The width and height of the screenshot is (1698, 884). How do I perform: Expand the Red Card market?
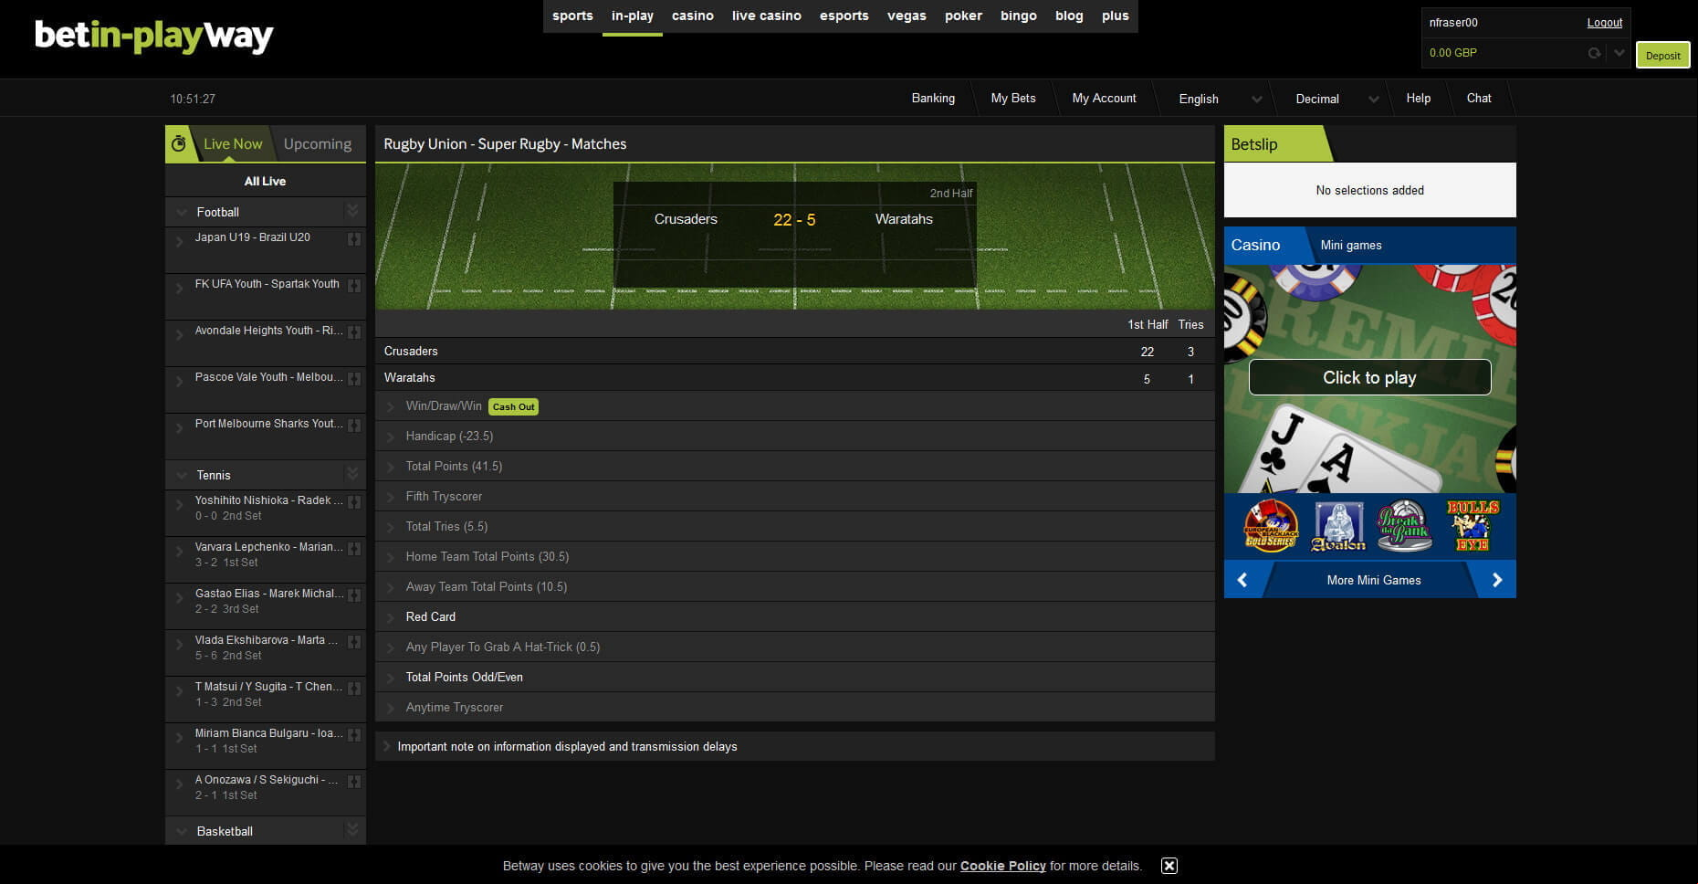coord(794,617)
